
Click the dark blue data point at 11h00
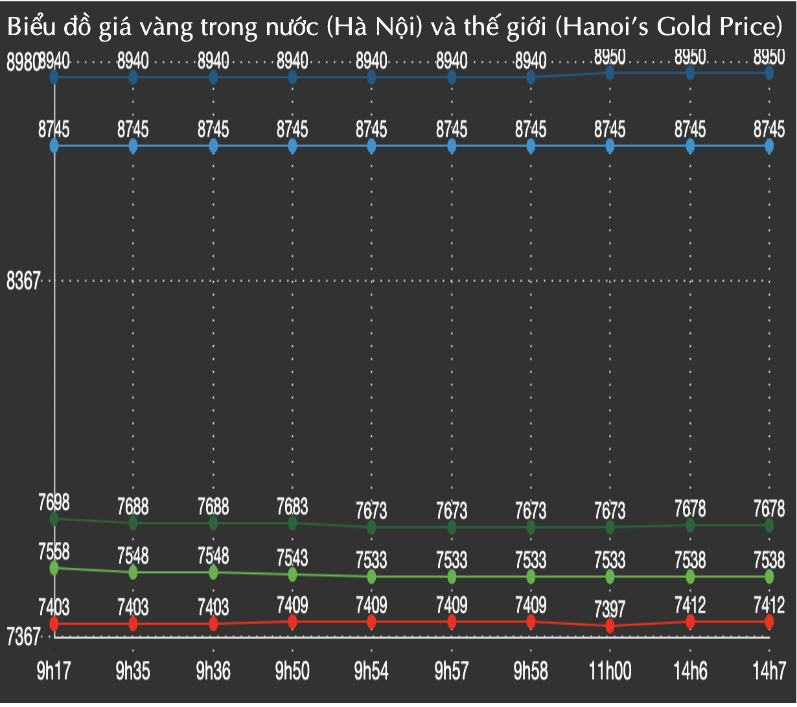[x=610, y=73]
